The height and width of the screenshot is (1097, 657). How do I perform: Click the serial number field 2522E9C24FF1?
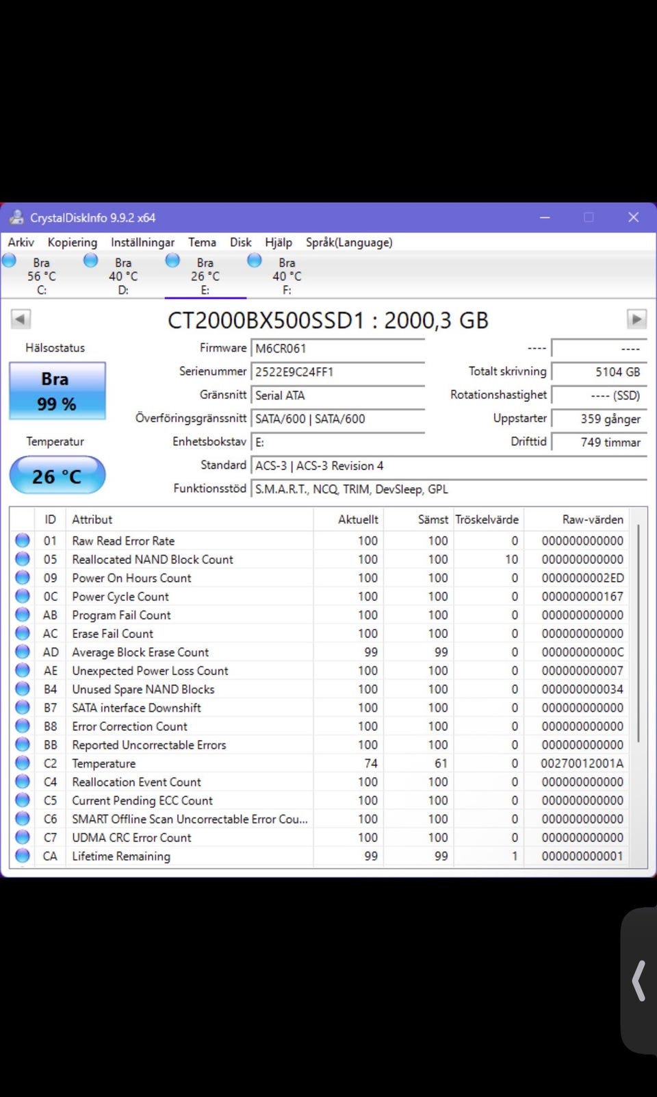[337, 371]
